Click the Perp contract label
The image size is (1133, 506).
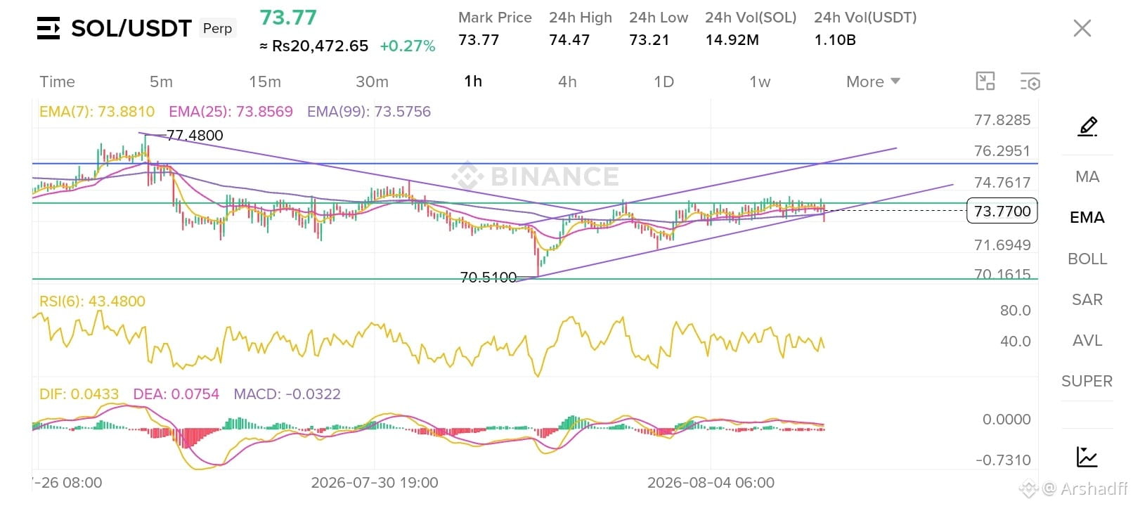pos(217,28)
